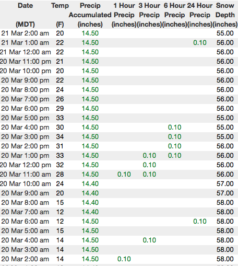Click the 20 Mar 6:00 am date cell

[x=25, y=222]
